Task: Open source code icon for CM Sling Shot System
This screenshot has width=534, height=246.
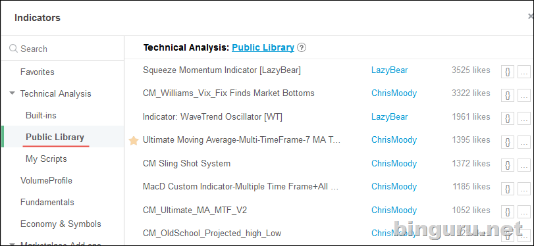Action: click(x=508, y=165)
